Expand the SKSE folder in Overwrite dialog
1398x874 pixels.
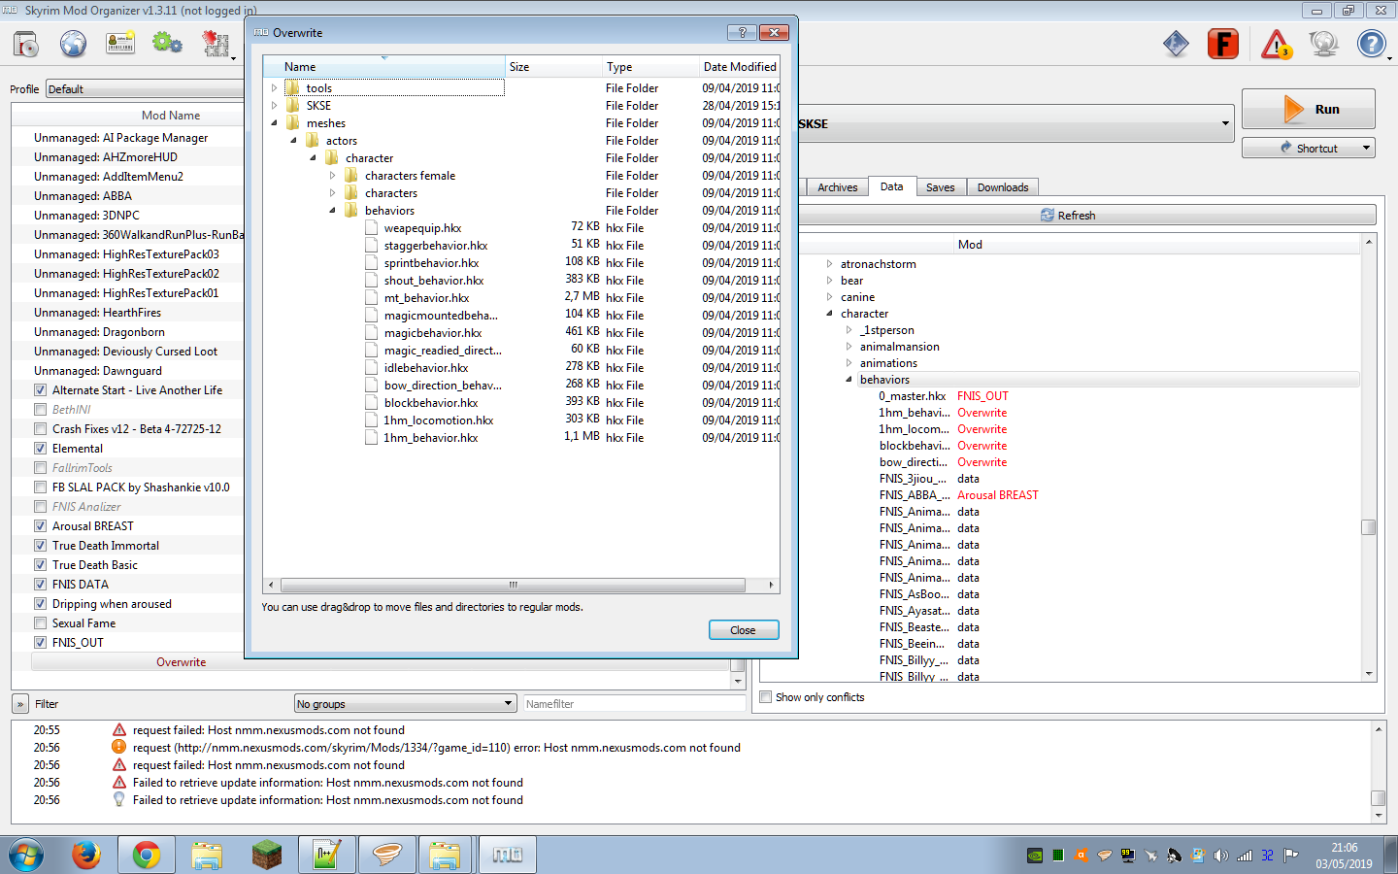click(275, 106)
